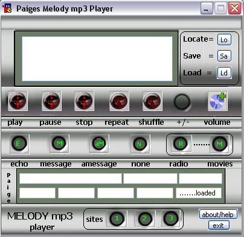The height and width of the screenshot is (237, 244).
Task: Open movies with the M button
Action: pos(219,144)
